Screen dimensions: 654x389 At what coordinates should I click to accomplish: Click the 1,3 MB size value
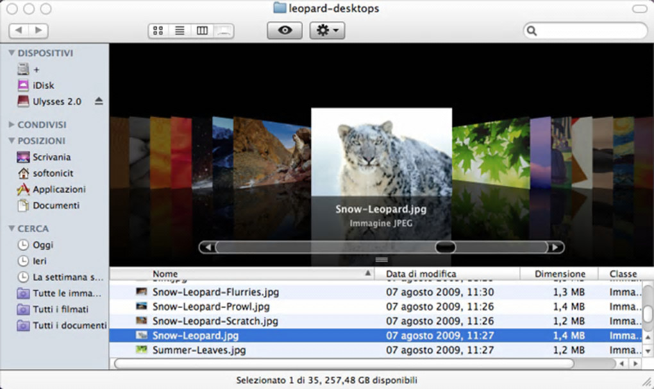[569, 292]
